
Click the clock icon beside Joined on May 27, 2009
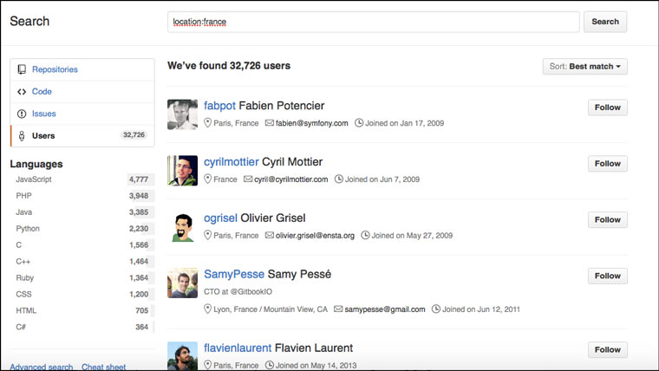pos(365,235)
